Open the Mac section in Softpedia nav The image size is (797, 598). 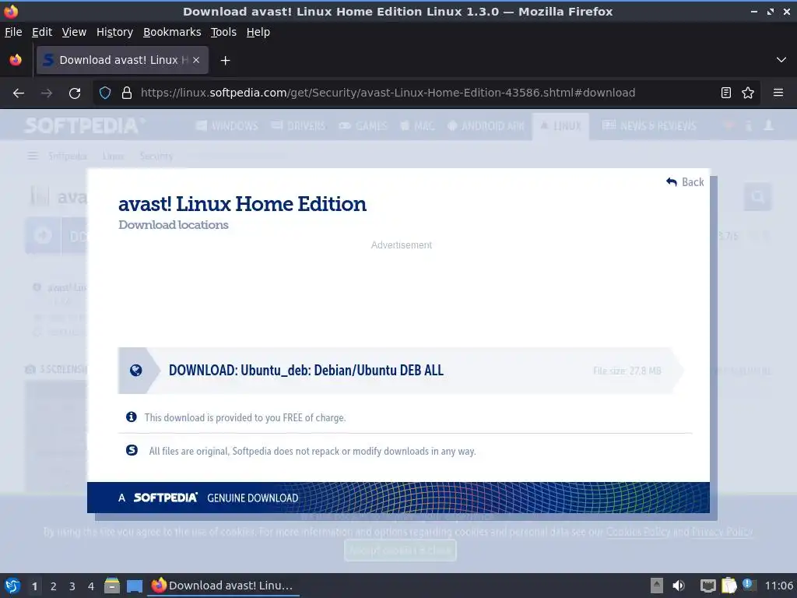417,125
